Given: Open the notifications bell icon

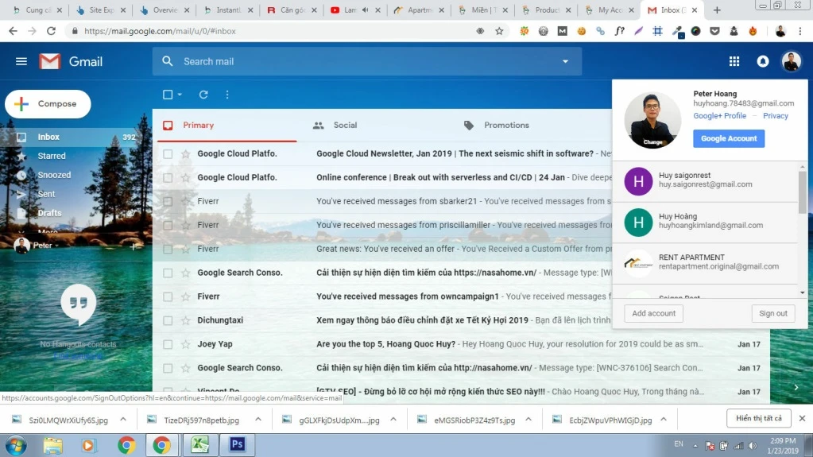Looking at the screenshot, I should (x=763, y=61).
